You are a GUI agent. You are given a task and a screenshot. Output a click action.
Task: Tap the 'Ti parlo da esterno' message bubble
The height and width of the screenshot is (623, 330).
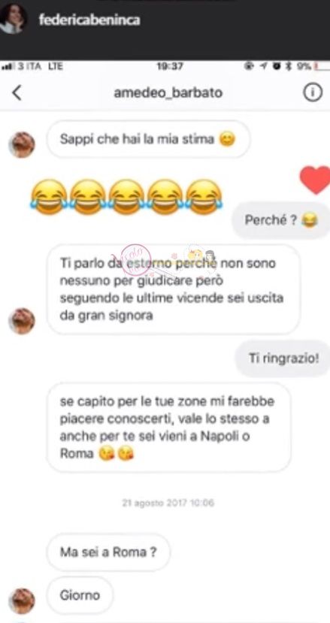point(174,289)
